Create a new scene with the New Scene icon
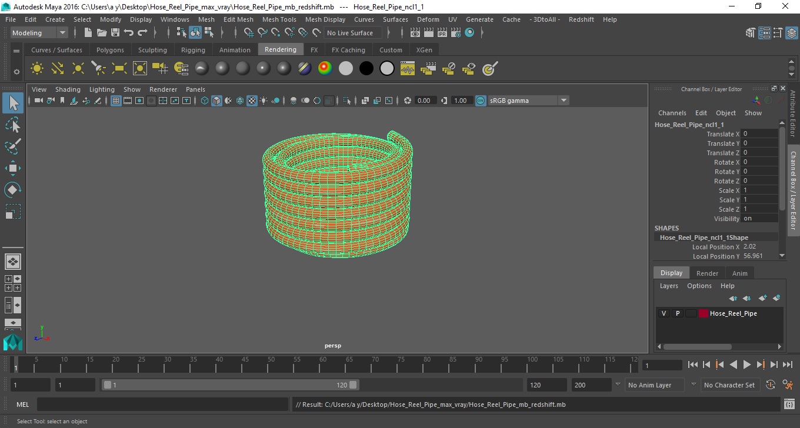This screenshot has width=800, height=428. click(x=88, y=33)
